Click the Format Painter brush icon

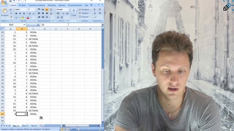[11, 17]
